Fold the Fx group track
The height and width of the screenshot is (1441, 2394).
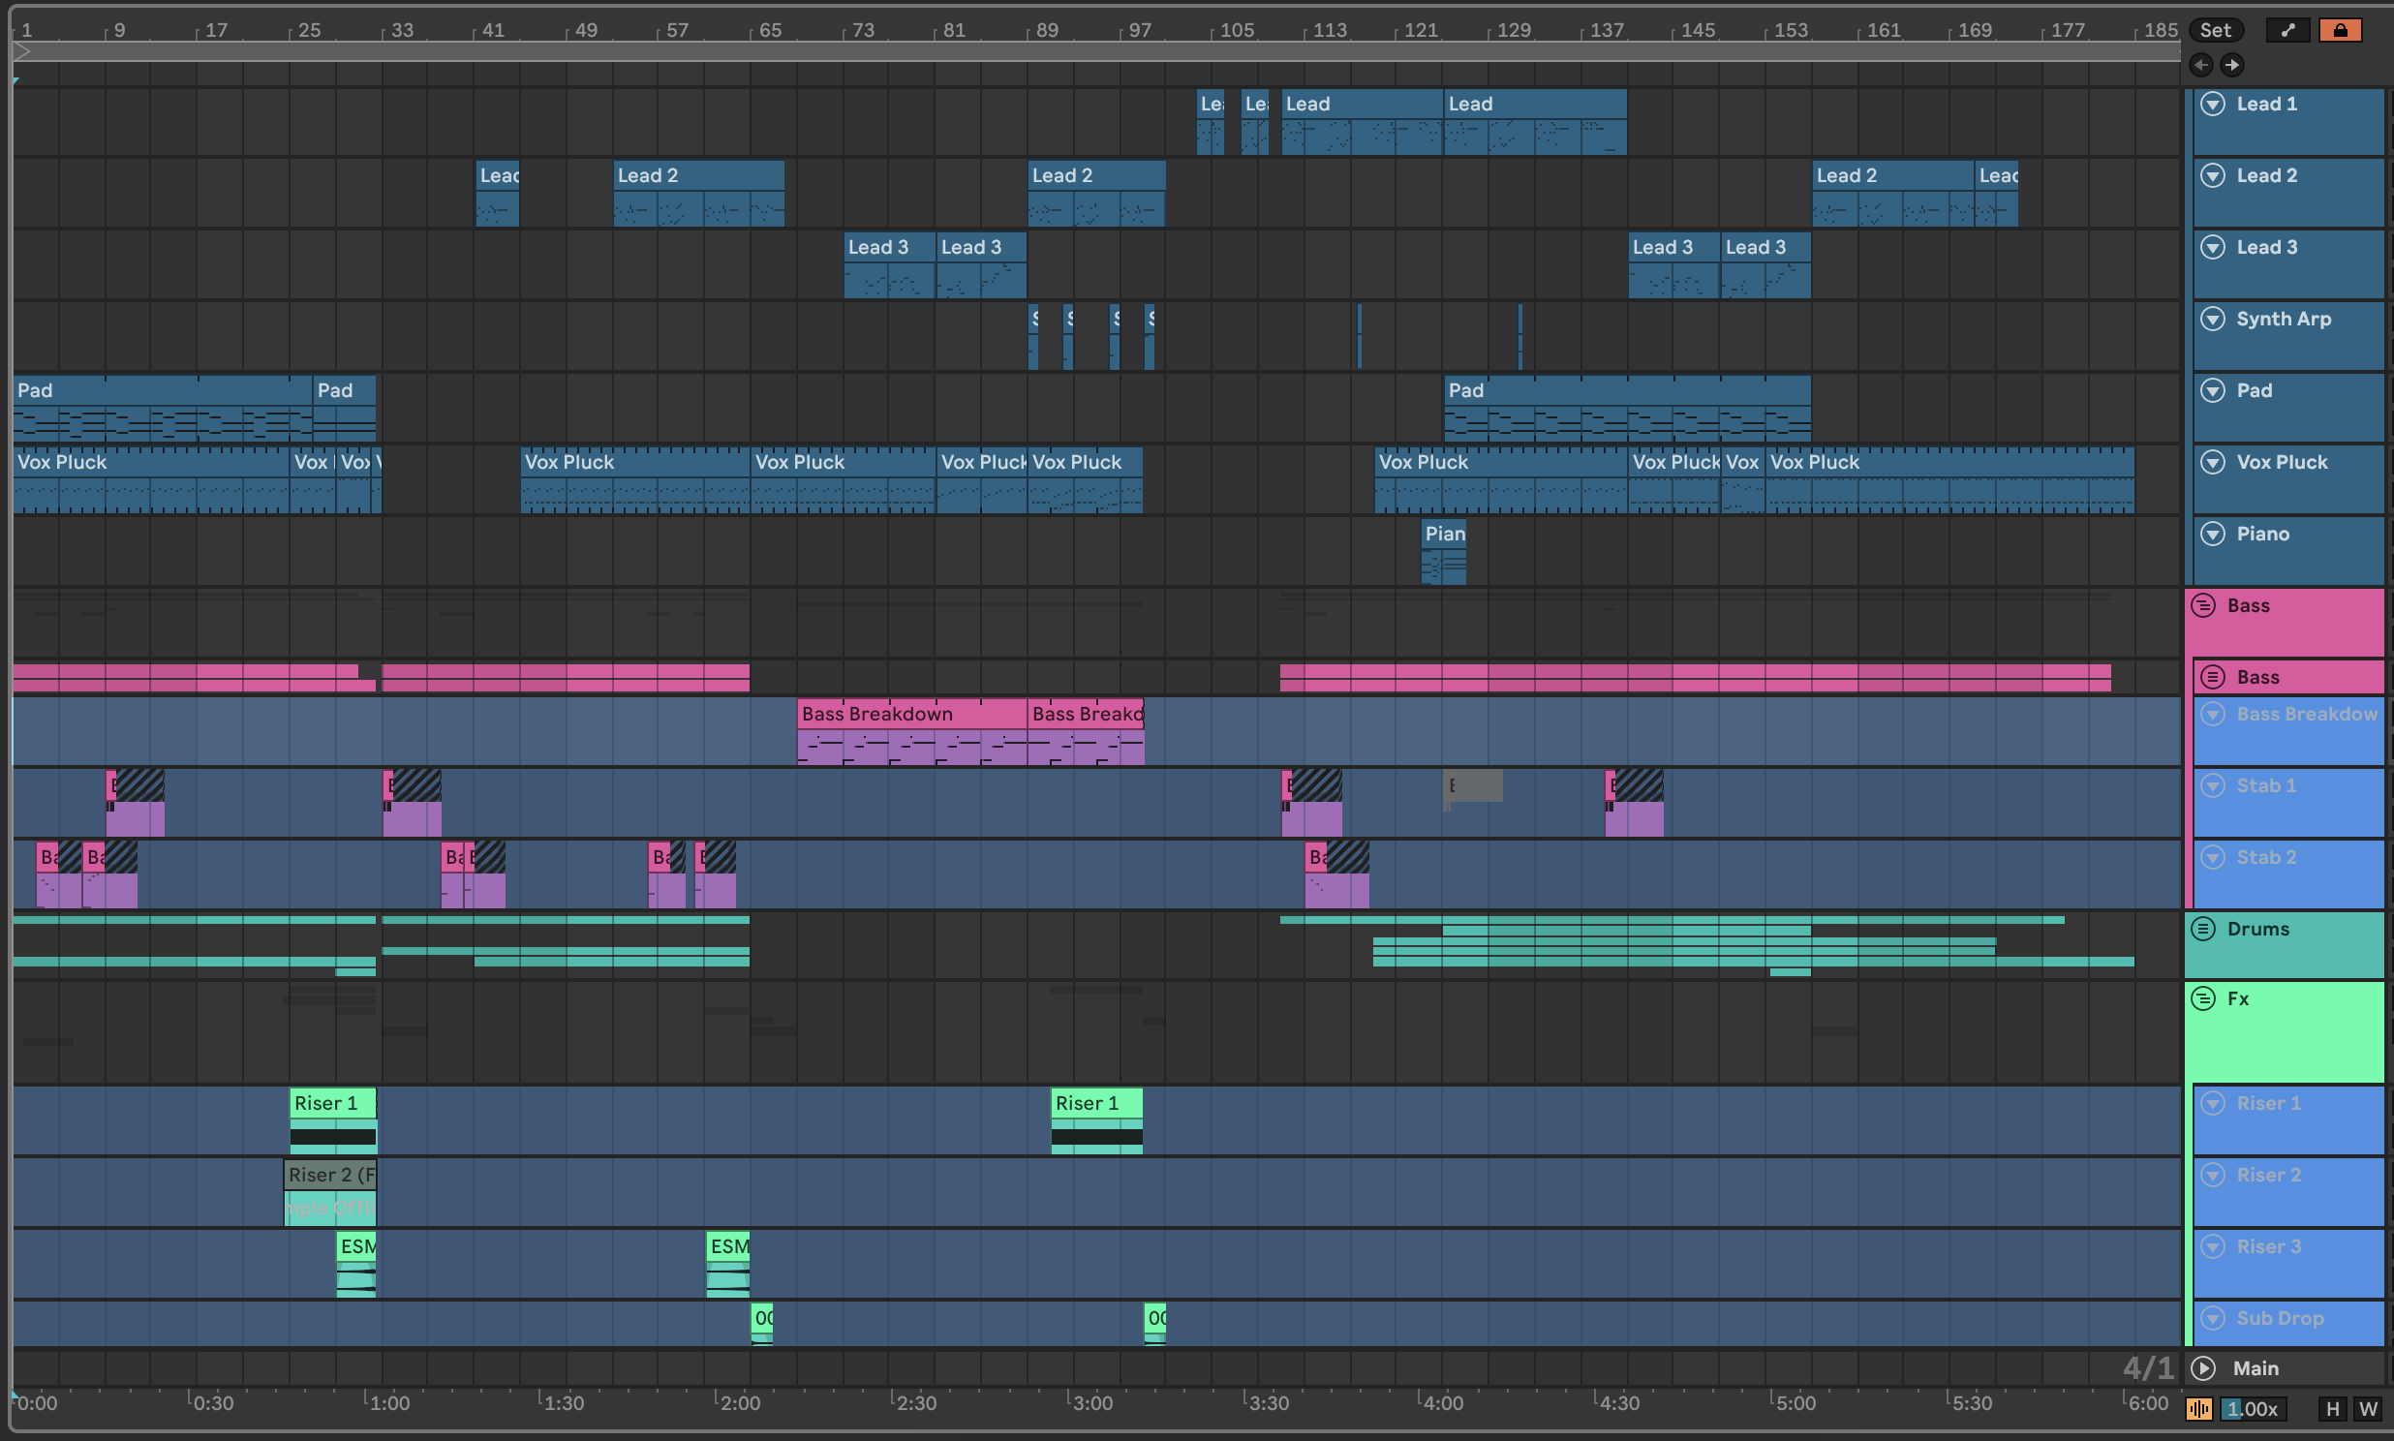[x=2204, y=999]
